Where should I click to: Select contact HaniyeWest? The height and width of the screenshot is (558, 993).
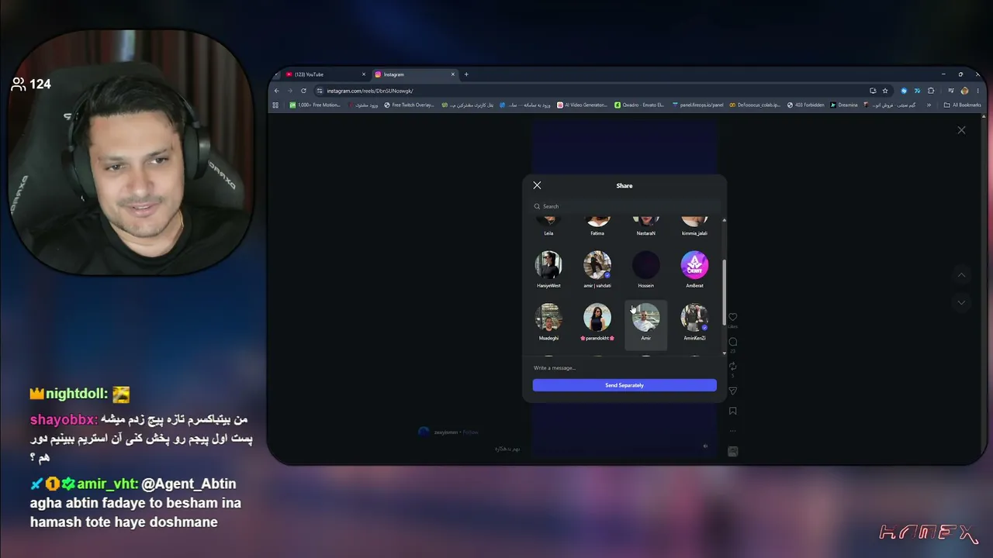548,270
